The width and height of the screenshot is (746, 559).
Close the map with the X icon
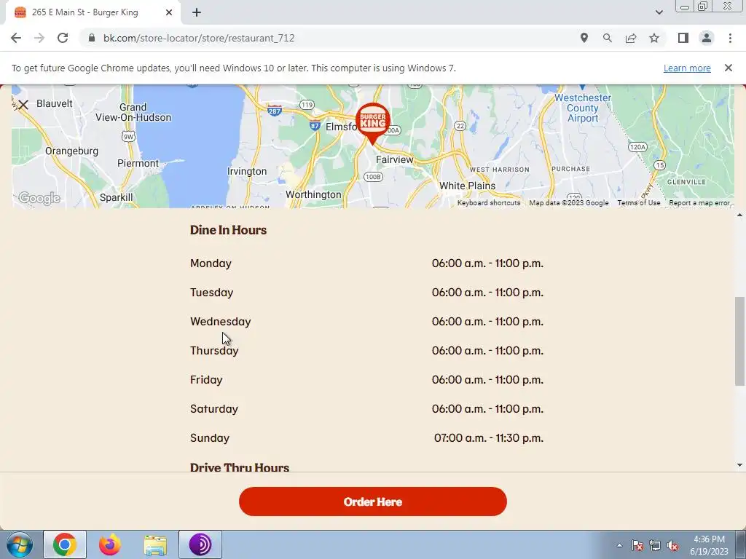tap(23, 105)
